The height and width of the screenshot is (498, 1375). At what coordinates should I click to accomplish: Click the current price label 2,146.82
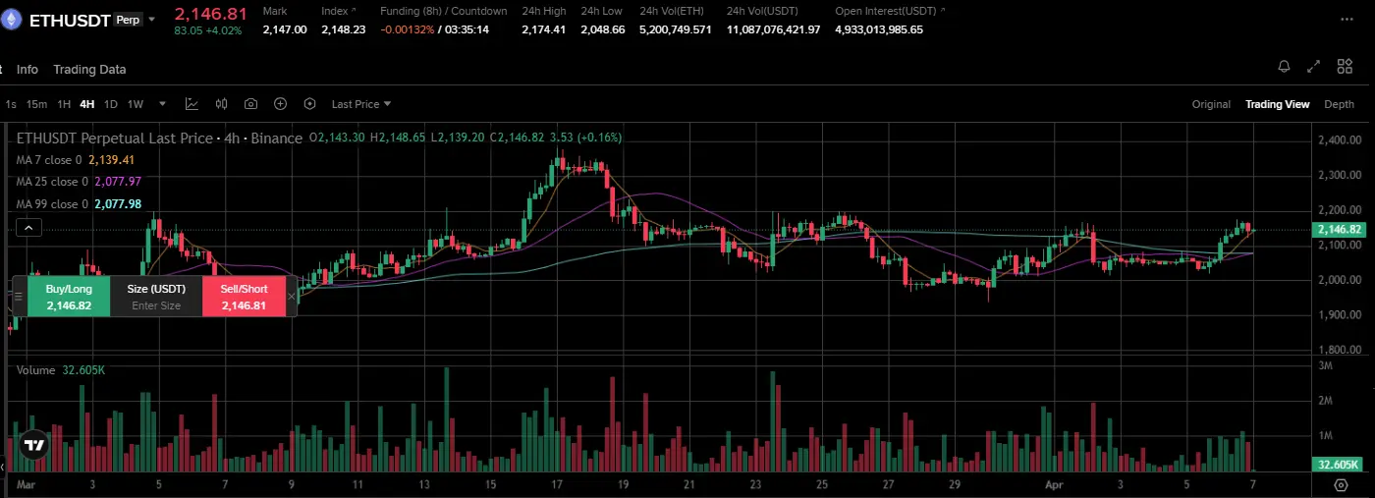[1338, 229]
